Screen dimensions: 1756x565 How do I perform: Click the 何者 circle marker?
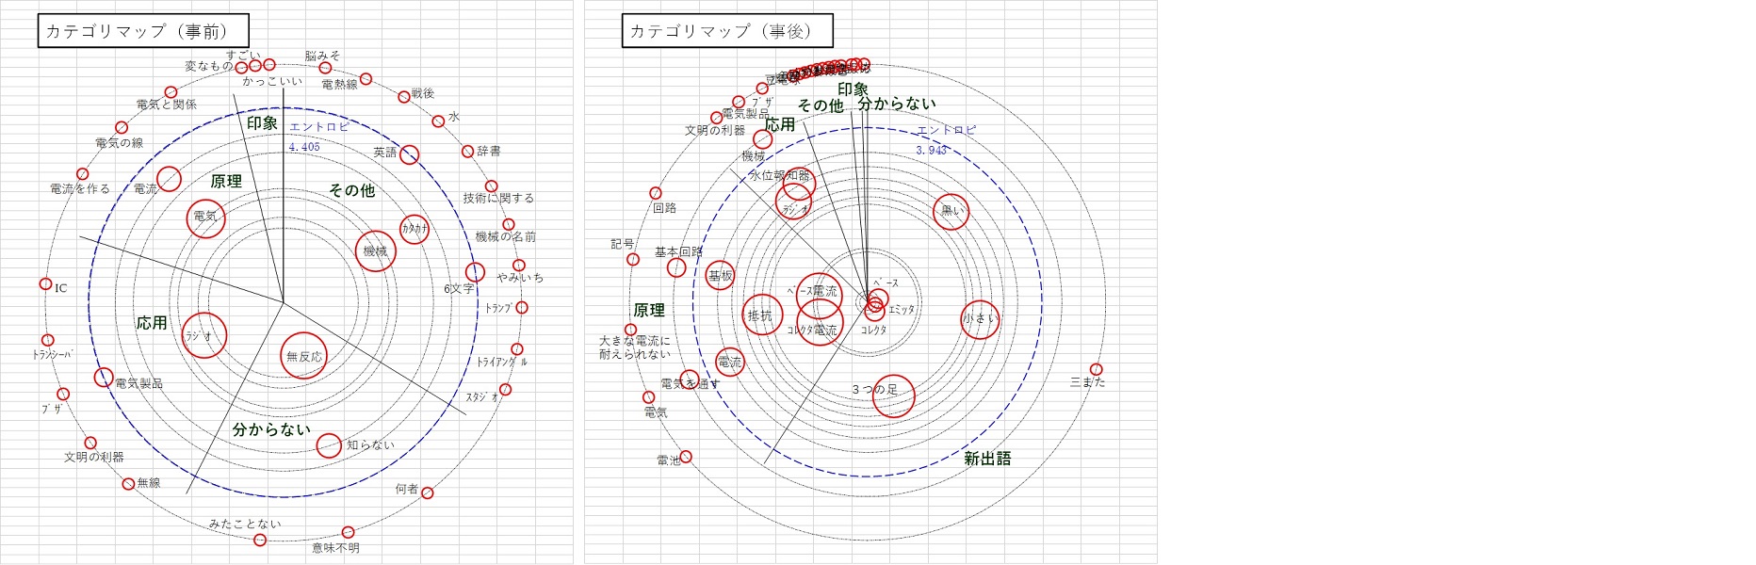click(x=427, y=492)
